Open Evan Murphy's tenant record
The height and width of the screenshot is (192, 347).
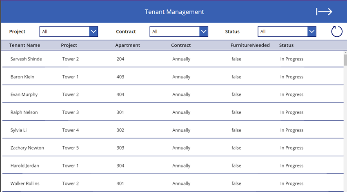[24, 94]
